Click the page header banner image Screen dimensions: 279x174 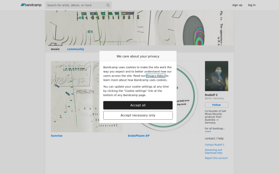pos(139,28)
